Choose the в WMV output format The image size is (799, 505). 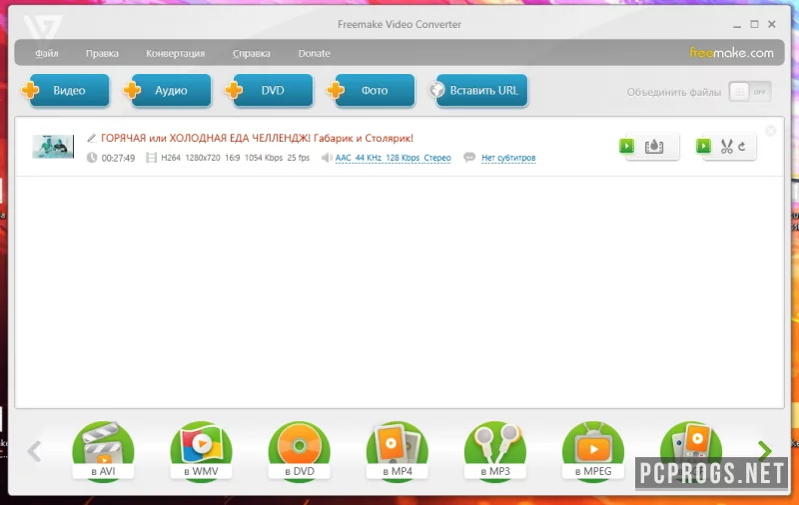pyautogui.click(x=202, y=451)
